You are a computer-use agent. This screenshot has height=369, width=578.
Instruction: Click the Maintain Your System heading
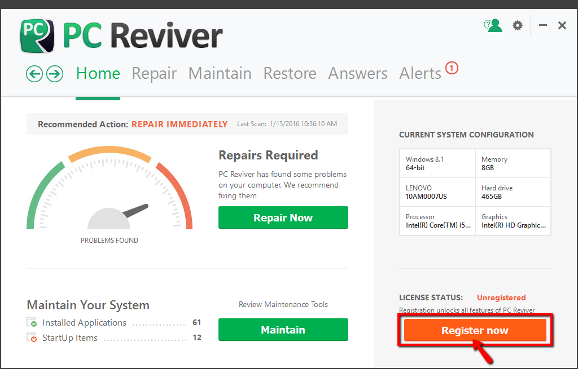(88, 305)
